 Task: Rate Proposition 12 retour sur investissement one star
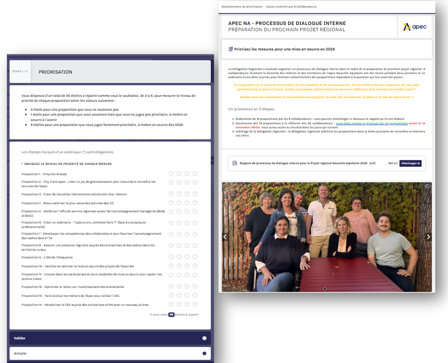tap(171, 286)
